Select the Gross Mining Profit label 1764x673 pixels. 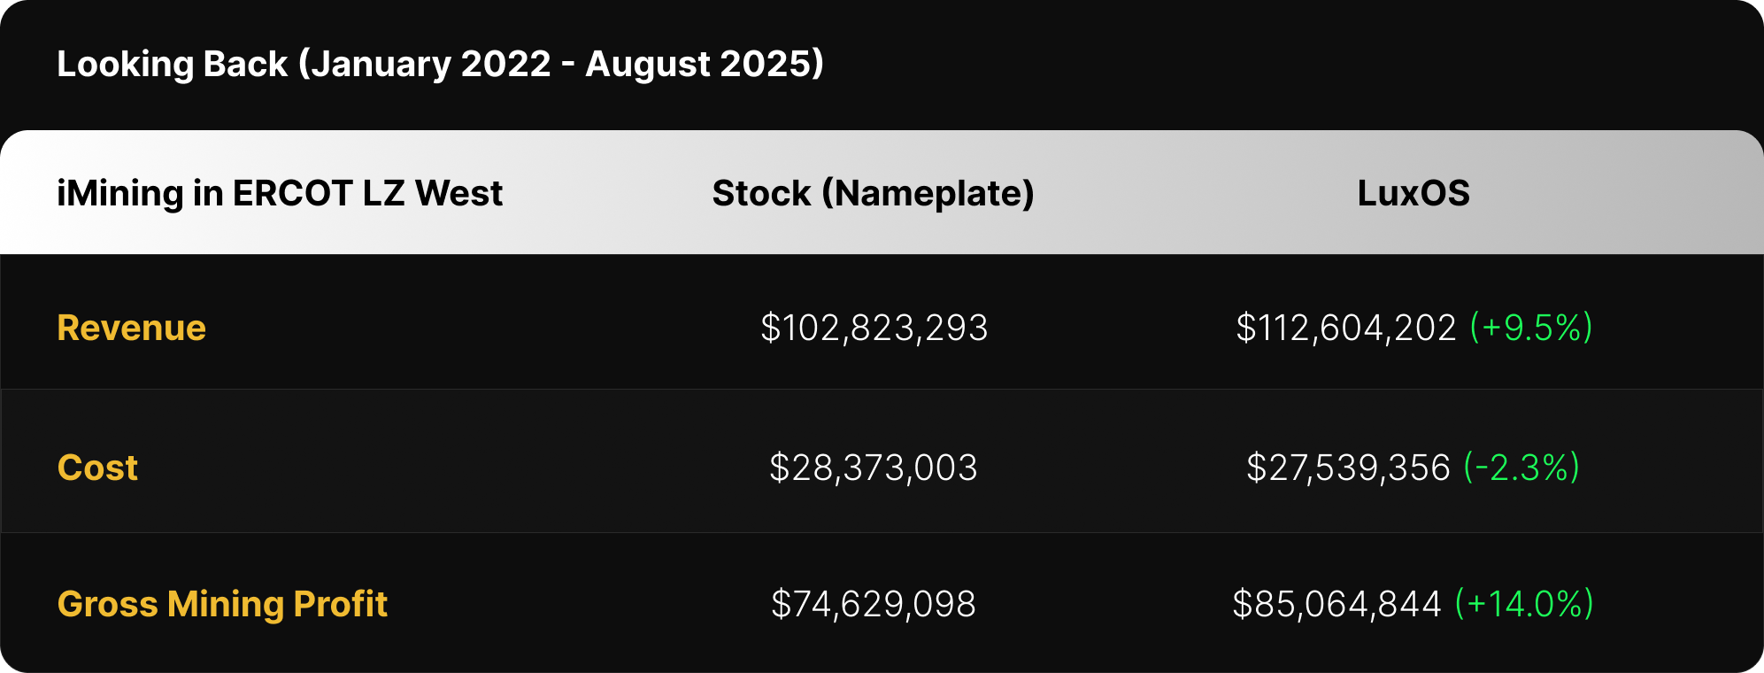(222, 604)
